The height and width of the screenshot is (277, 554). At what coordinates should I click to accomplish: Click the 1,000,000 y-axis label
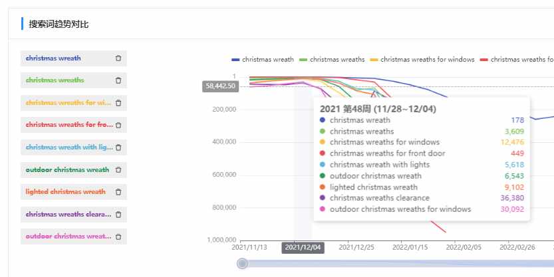[221, 240]
